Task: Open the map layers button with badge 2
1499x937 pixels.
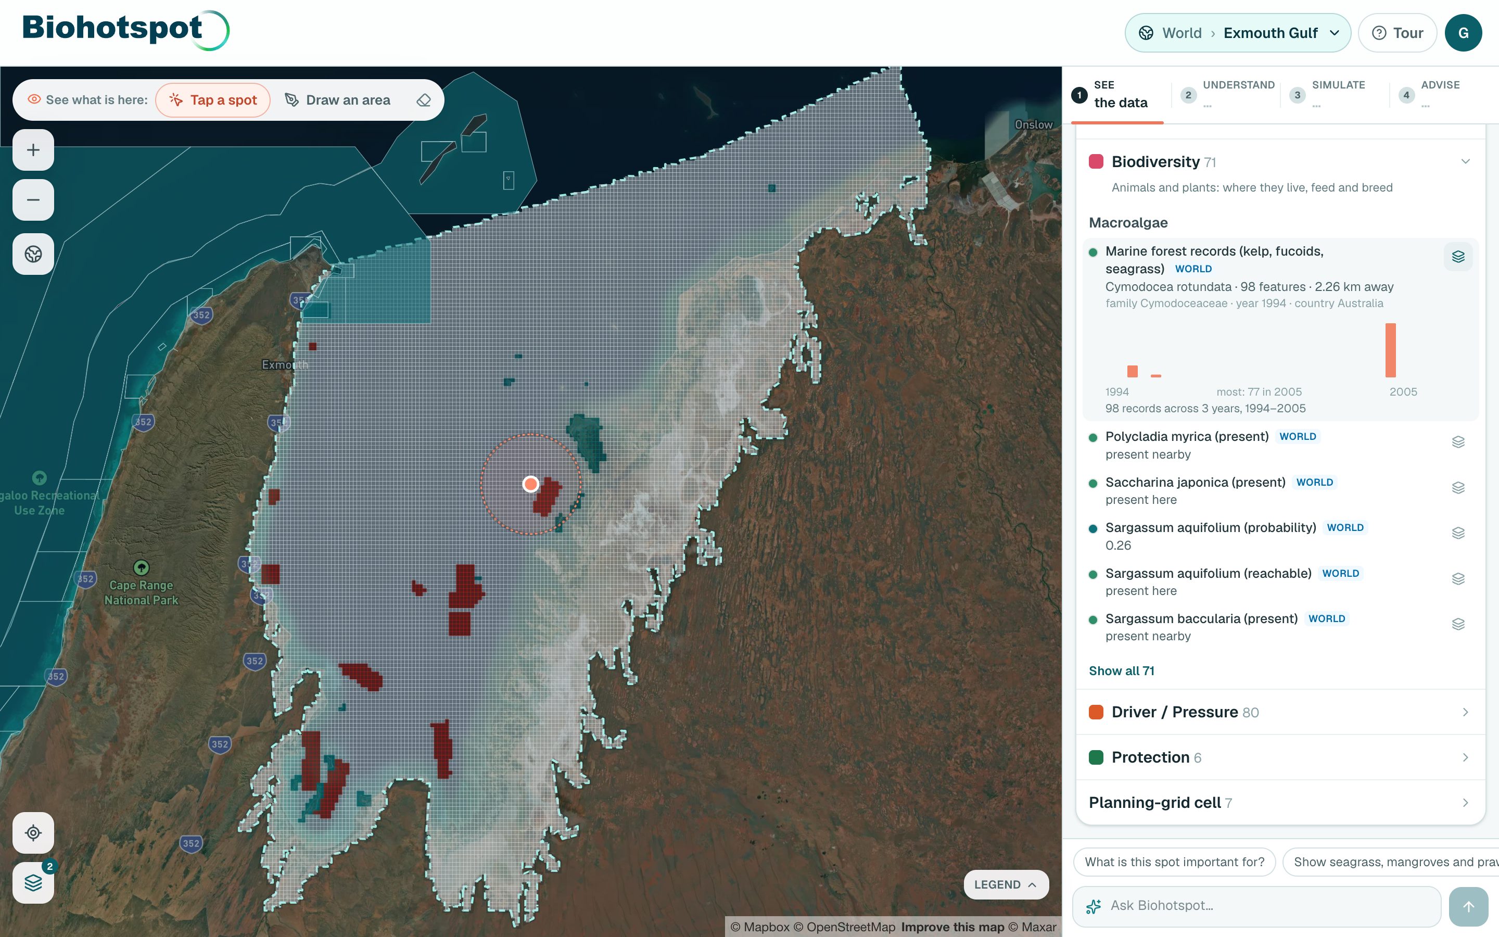Action: [33, 882]
